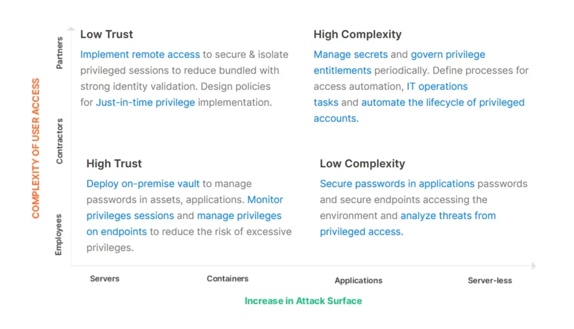Open the 'Just-in-time privilege' link
Image resolution: width=574 pixels, height=329 pixels.
(x=145, y=102)
